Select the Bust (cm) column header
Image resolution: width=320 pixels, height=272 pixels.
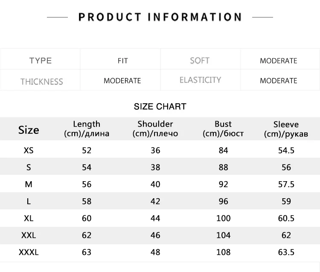coord(223,129)
